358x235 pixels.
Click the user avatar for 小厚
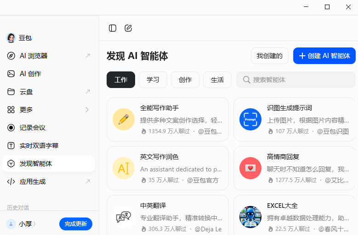11,224
